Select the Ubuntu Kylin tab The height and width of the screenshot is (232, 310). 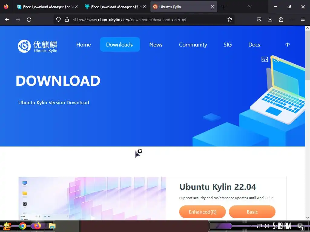184,7
